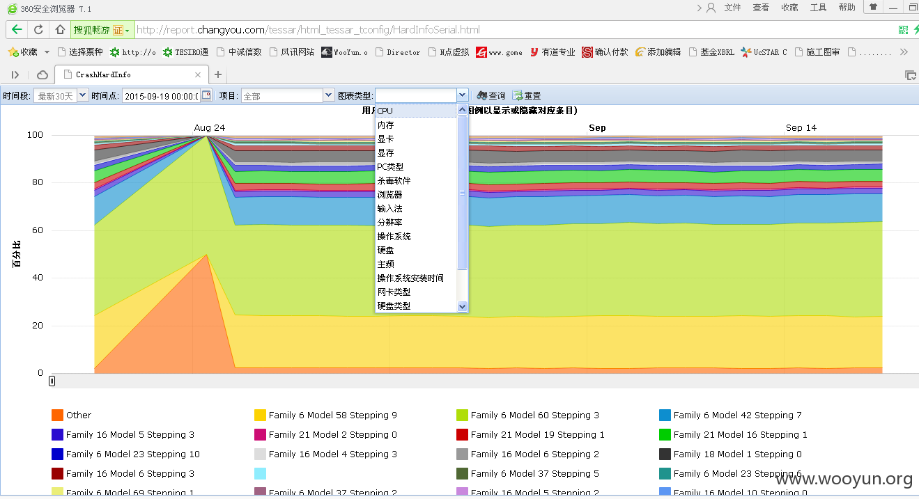This screenshot has height=499, width=919.
Task: Toggle Family 21 Model 2 Stepping 0 legend
Action: (x=325, y=434)
